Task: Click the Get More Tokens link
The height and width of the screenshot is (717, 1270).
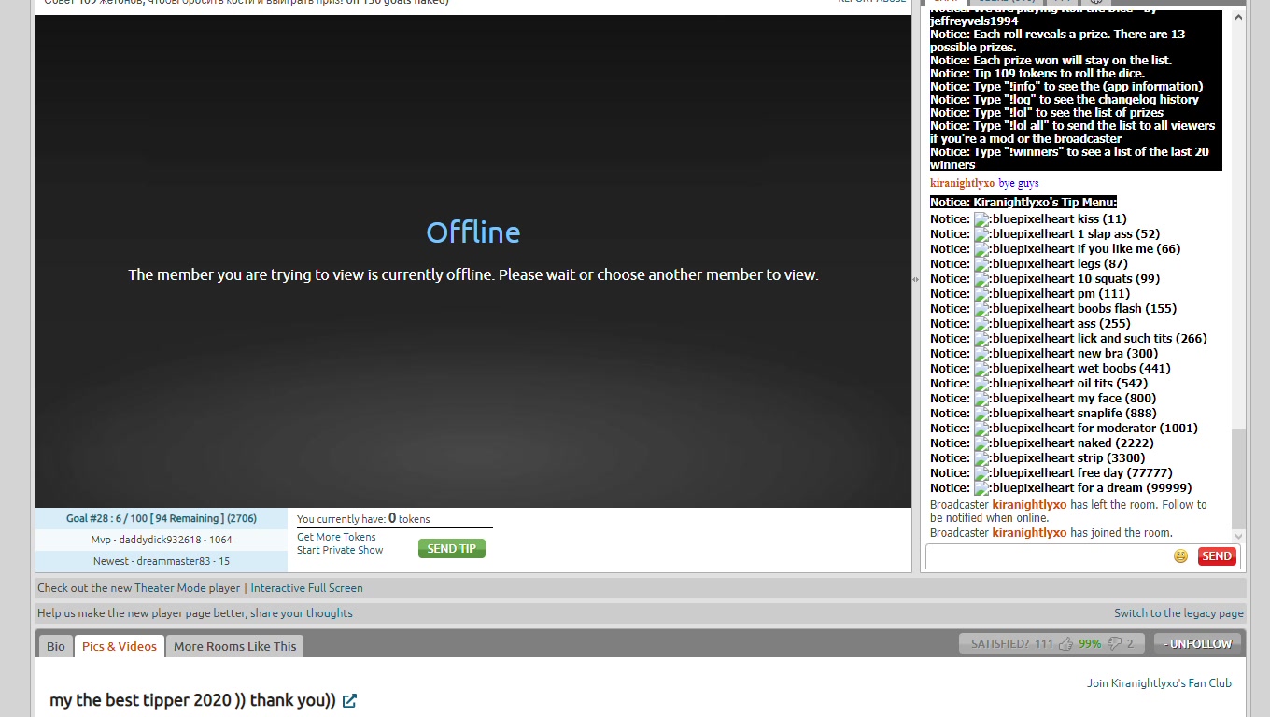Action: pyautogui.click(x=336, y=537)
